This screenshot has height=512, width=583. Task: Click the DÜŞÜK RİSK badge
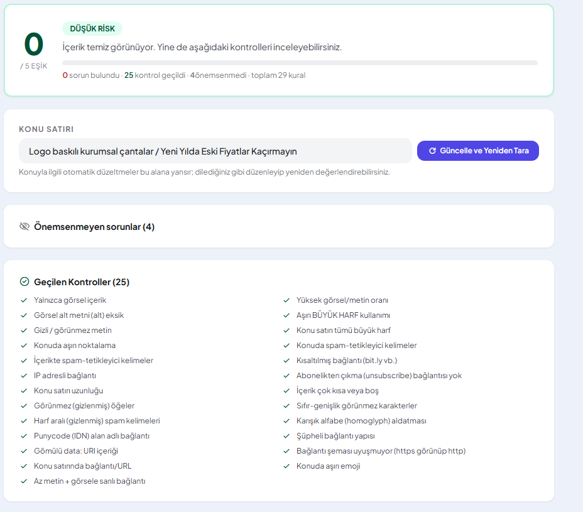(x=92, y=29)
